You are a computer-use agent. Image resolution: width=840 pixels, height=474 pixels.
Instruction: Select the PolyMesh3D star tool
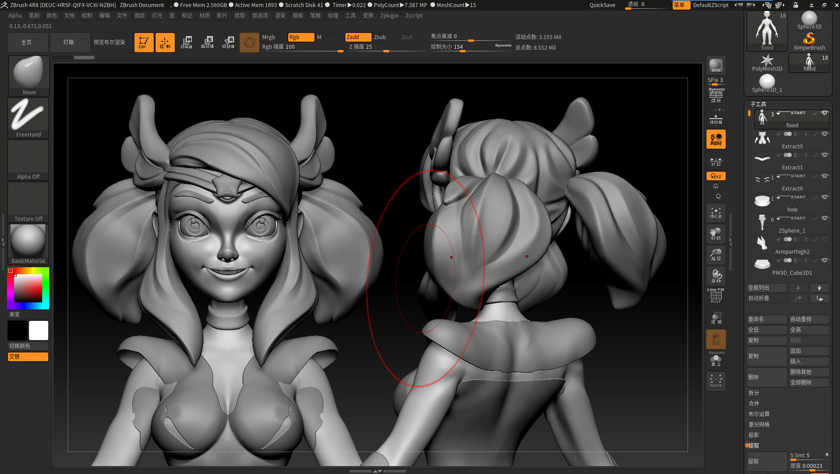pos(767,63)
